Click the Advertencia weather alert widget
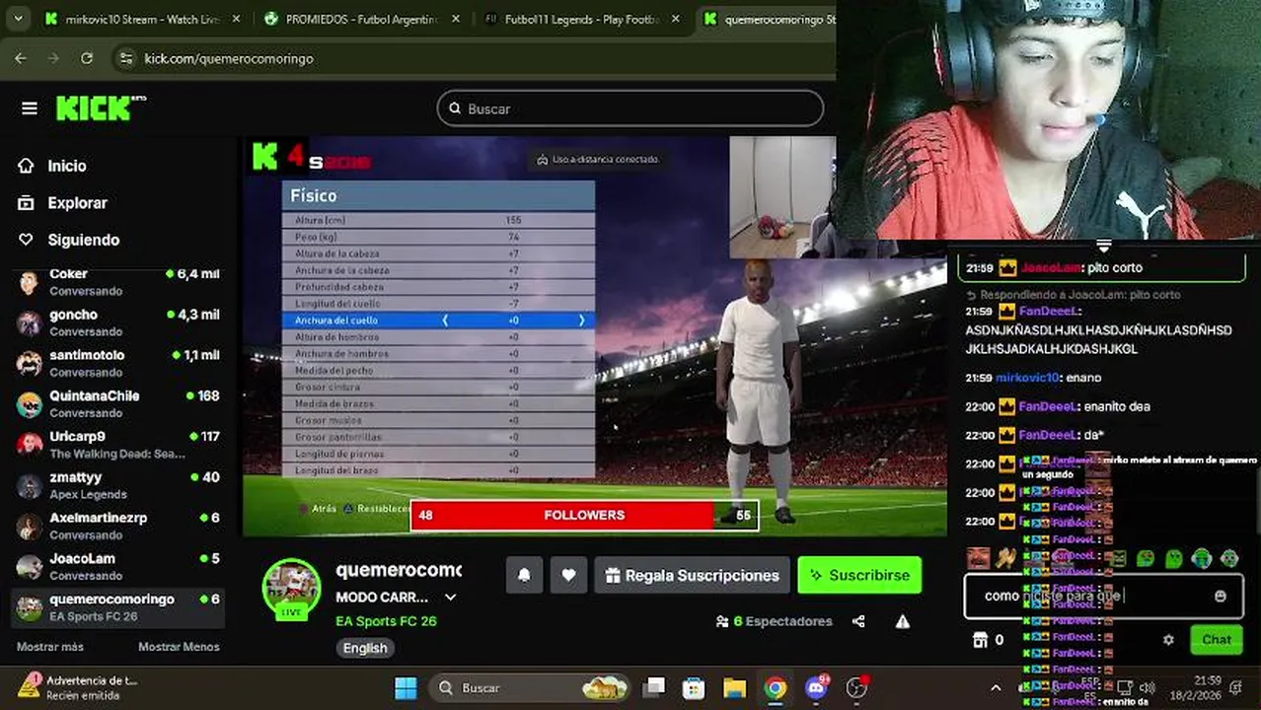Image resolution: width=1261 pixels, height=710 pixels. coord(77,687)
